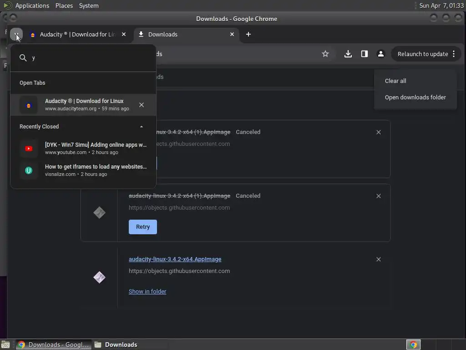Click Relaunch to update button
466x350 pixels.
point(423,54)
